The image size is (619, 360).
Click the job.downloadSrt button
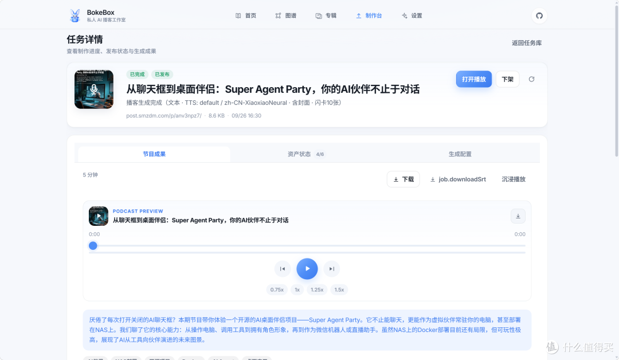458,179
